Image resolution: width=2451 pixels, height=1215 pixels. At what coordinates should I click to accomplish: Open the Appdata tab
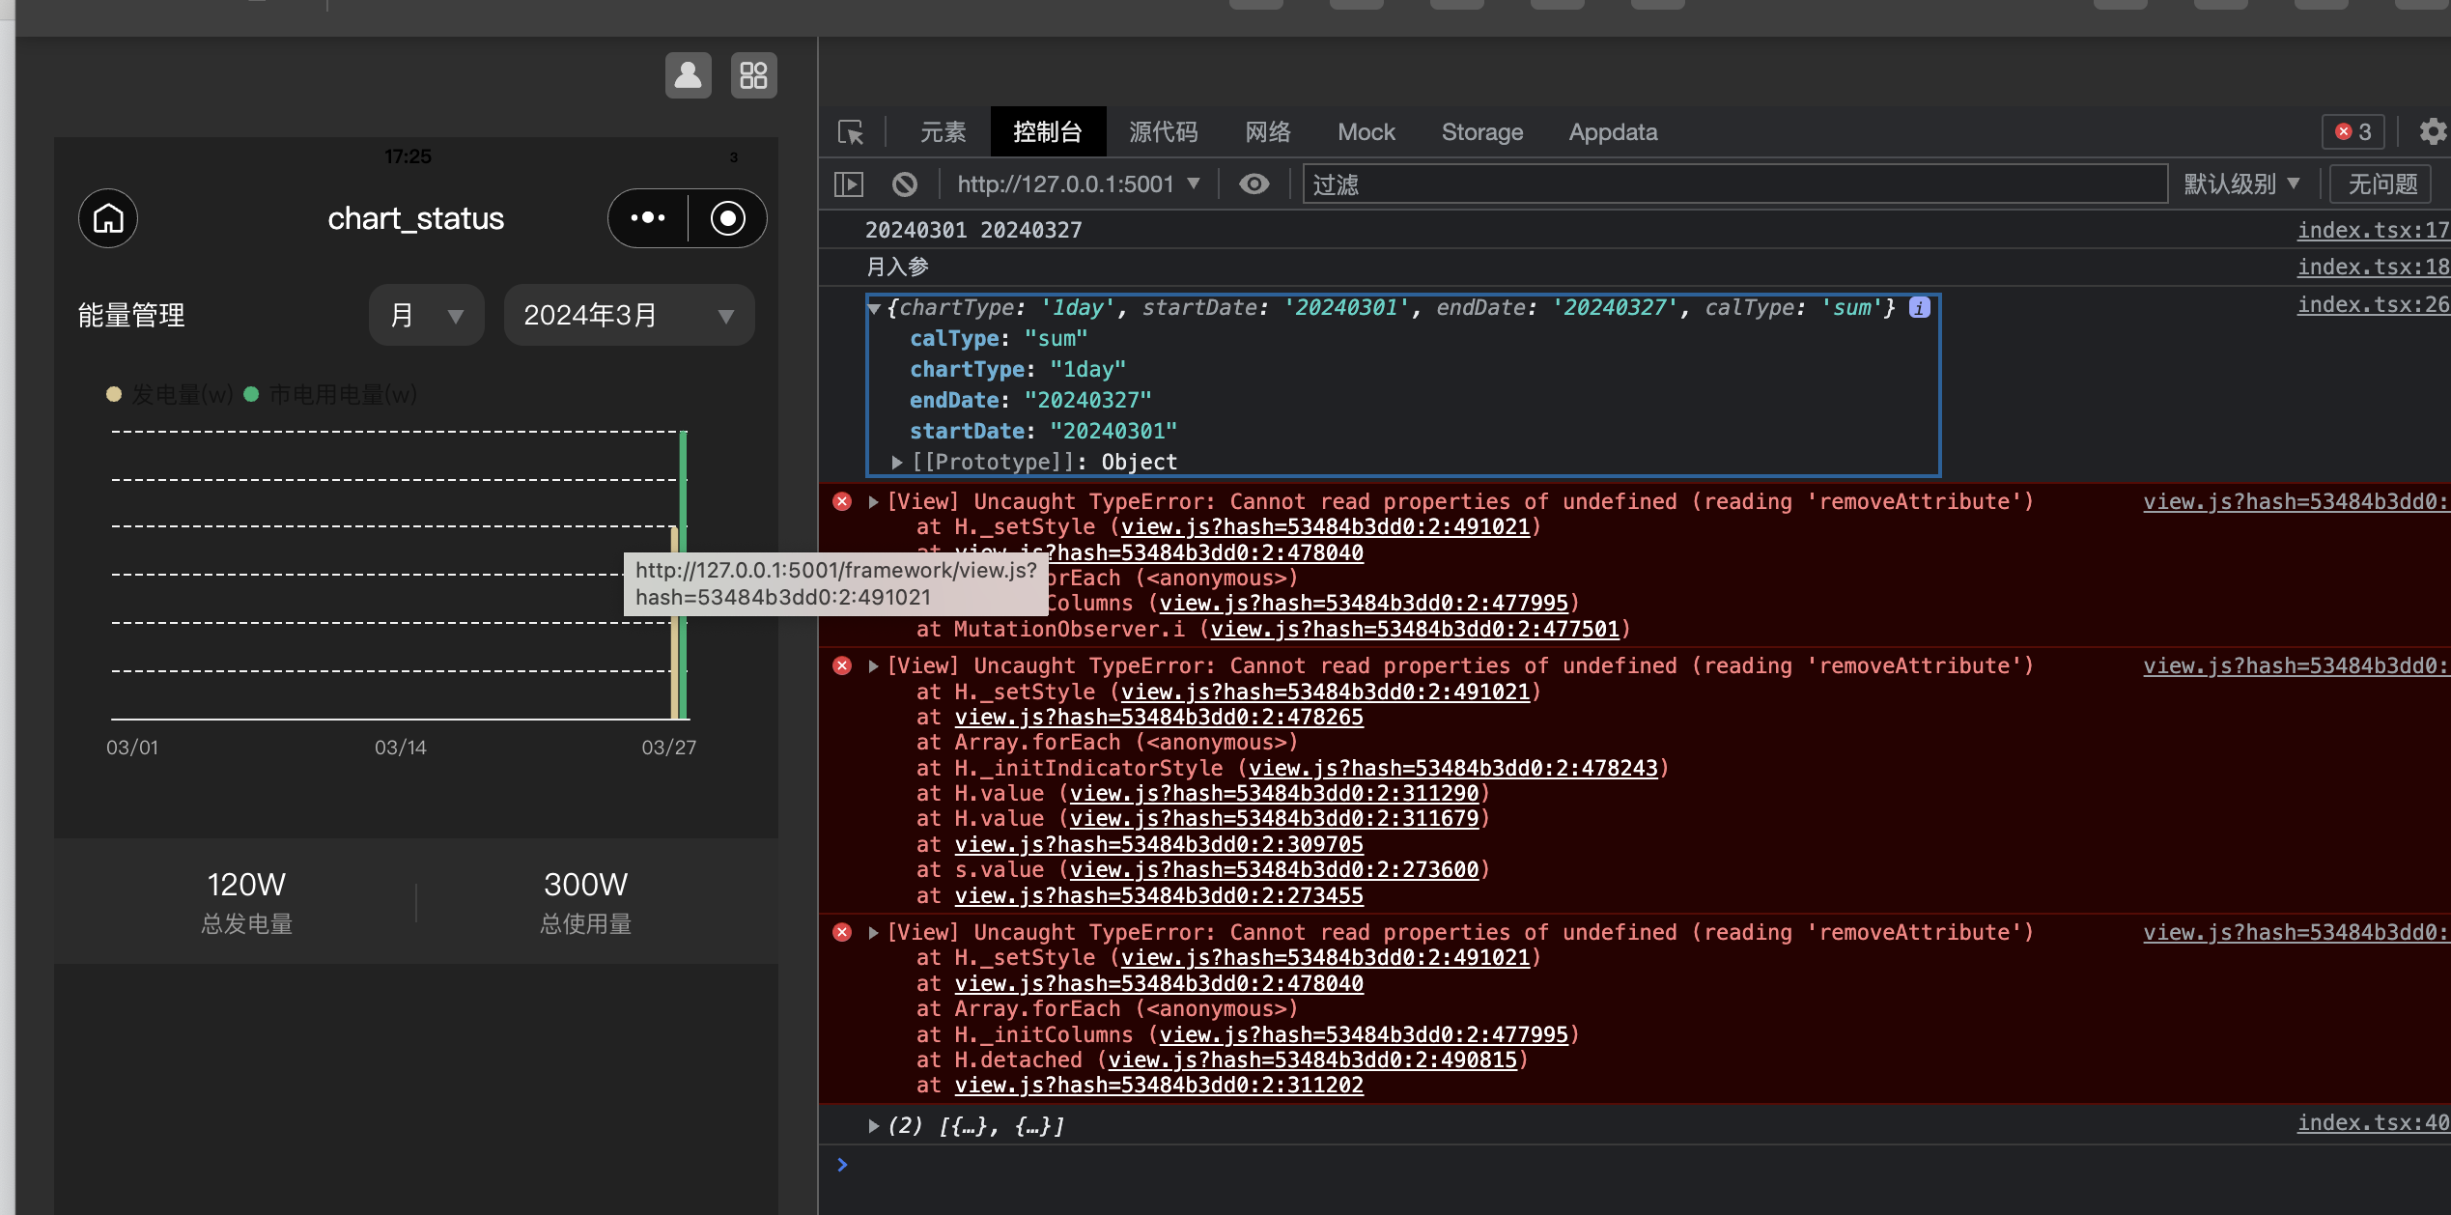1613,132
